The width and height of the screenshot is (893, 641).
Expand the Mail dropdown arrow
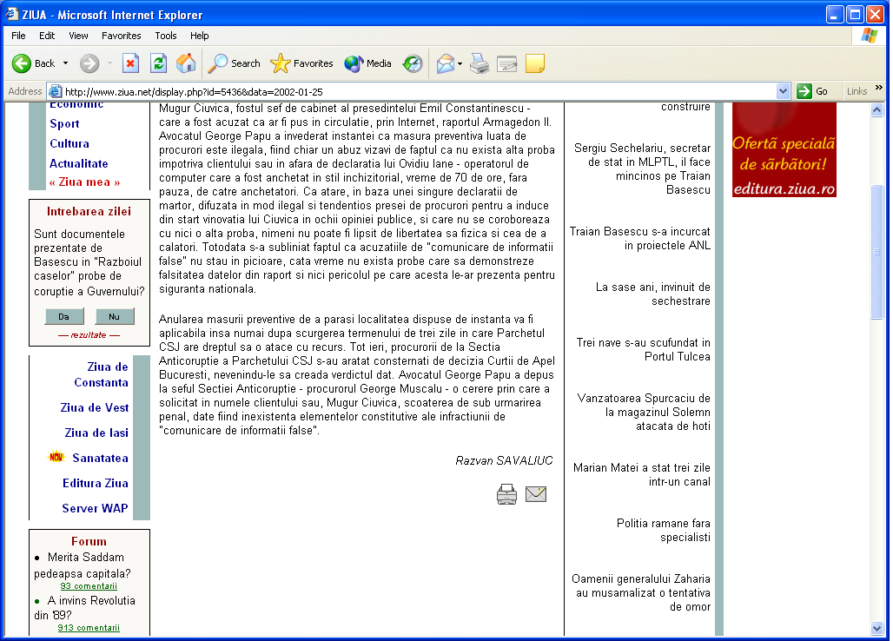click(x=460, y=63)
